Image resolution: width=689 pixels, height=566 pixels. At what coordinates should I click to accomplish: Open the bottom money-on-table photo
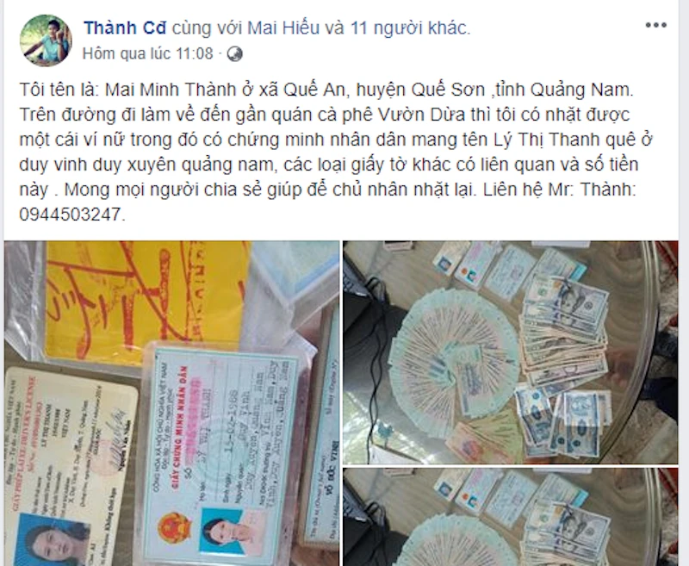click(x=511, y=517)
